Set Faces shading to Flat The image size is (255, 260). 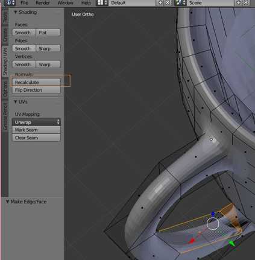(x=48, y=33)
